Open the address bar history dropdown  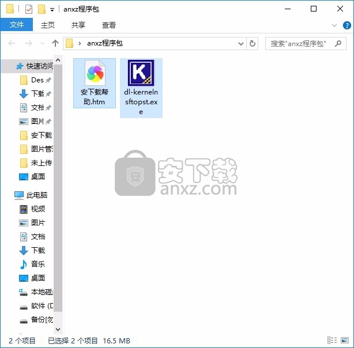pyautogui.click(x=241, y=44)
